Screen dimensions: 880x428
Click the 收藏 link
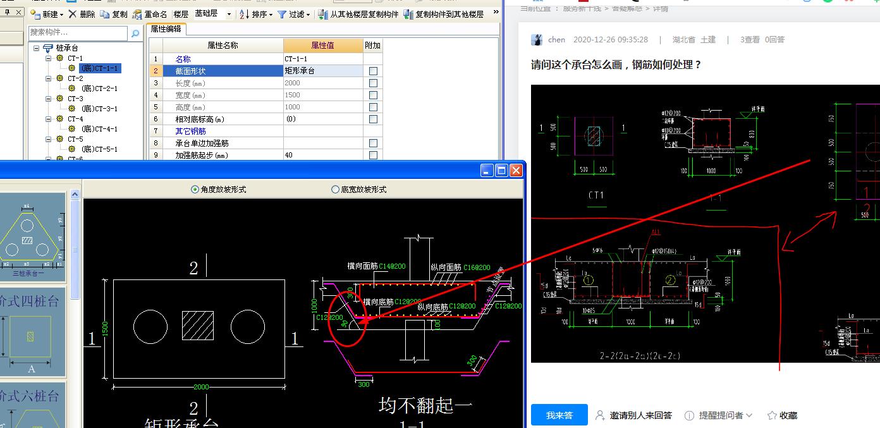tap(788, 415)
